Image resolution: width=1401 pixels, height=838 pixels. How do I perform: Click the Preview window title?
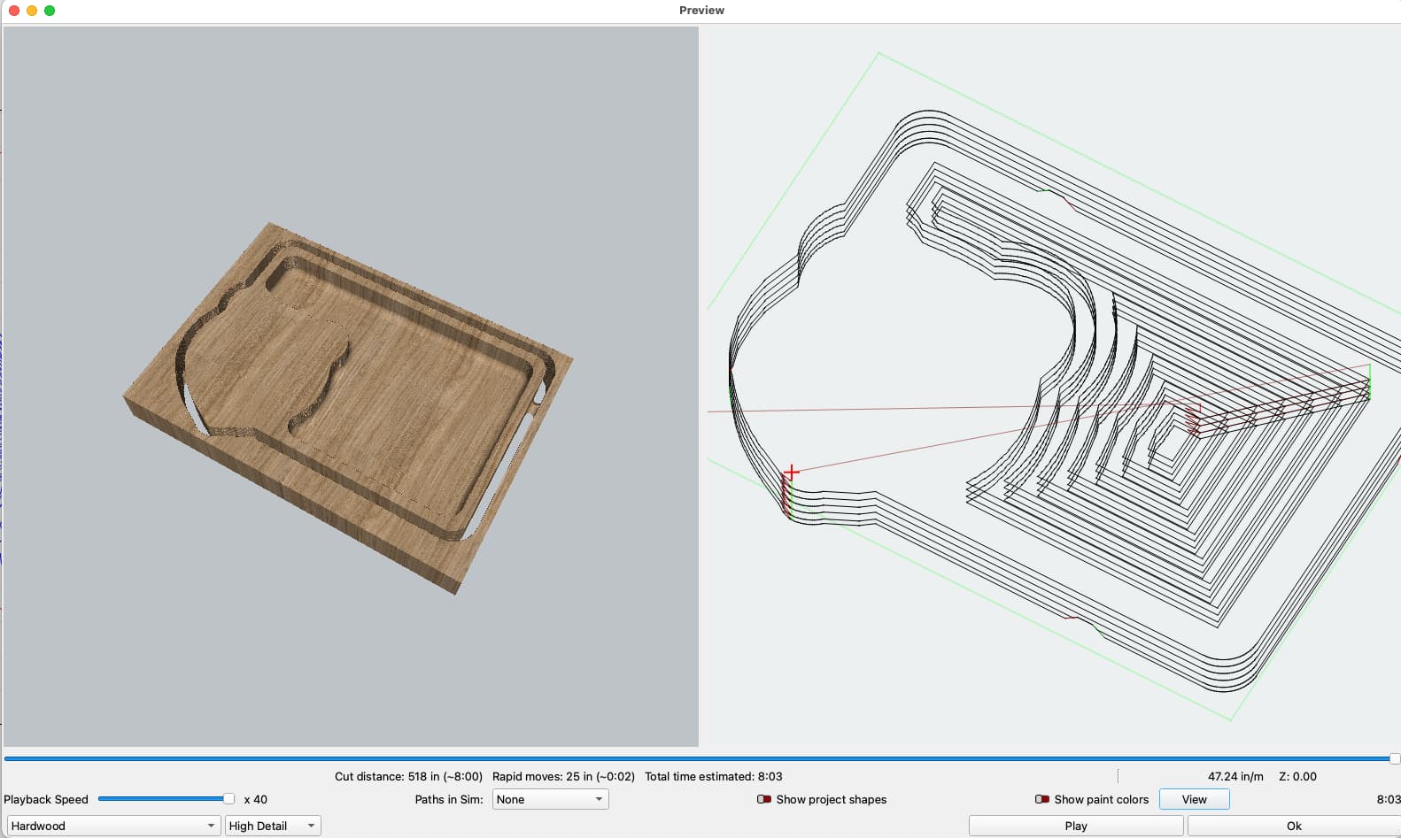tap(701, 10)
